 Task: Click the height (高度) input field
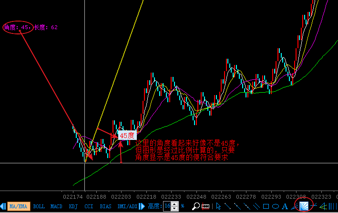coord(167,206)
